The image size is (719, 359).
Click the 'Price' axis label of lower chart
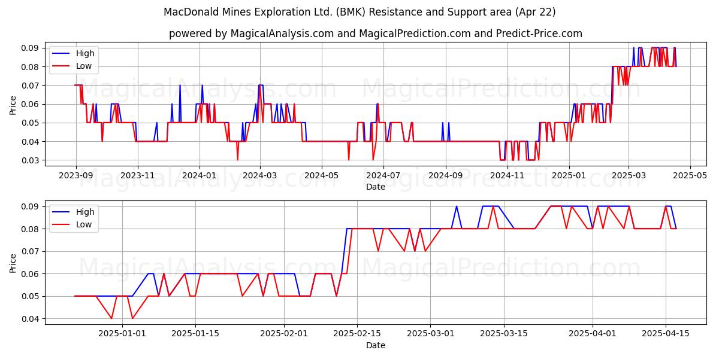(13, 263)
